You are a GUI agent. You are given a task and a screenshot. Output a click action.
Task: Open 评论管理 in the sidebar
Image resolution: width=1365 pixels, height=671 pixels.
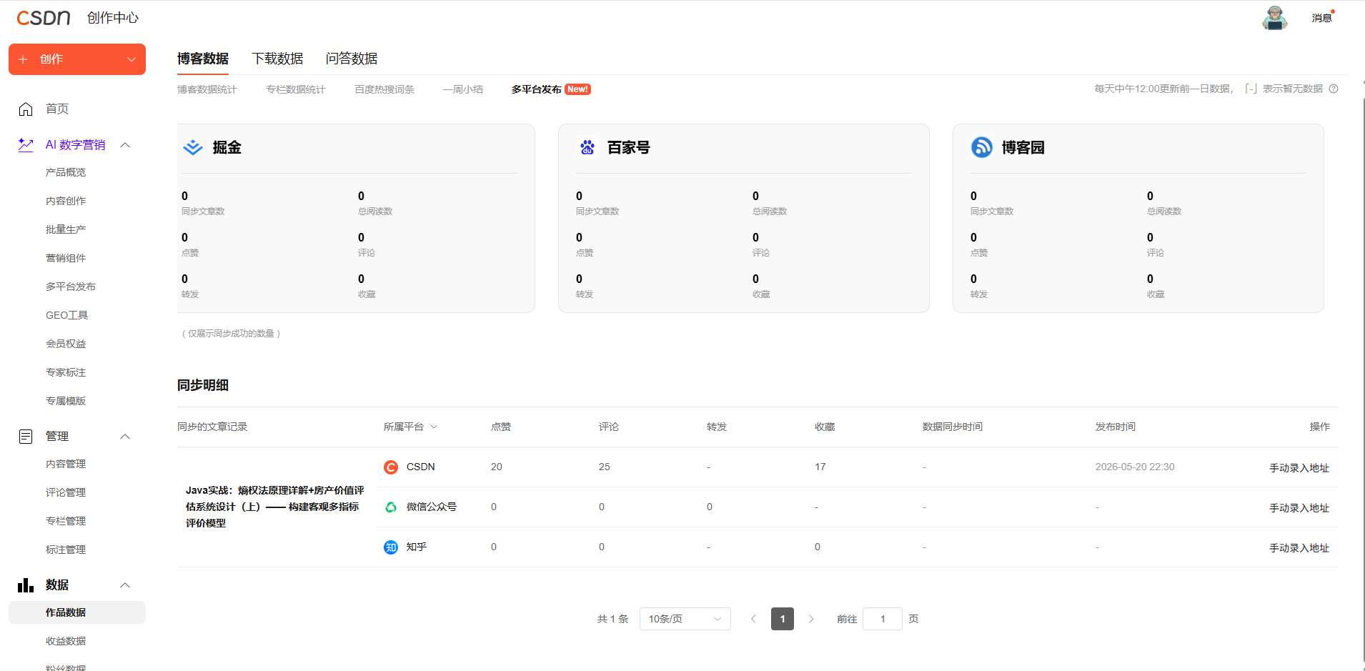66,492
